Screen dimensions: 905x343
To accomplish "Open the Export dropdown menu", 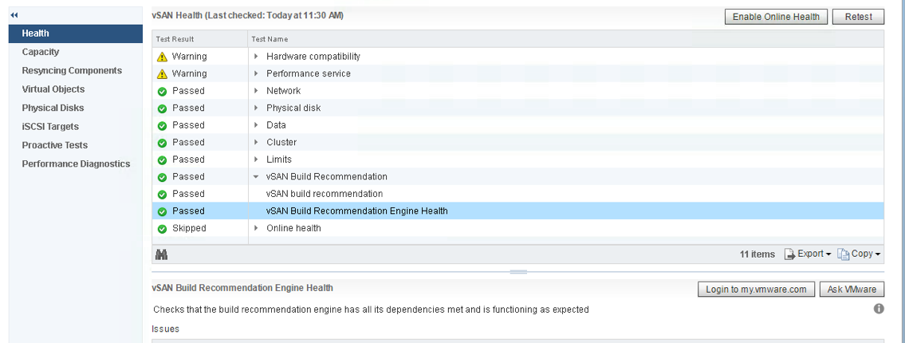I will [x=808, y=254].
